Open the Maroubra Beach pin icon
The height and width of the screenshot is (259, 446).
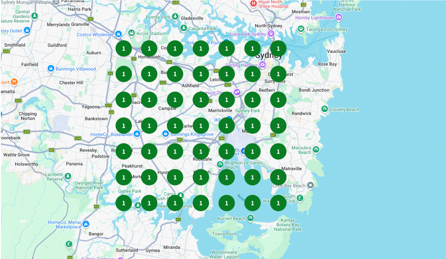pyautogui.click(x=316, y=149)
